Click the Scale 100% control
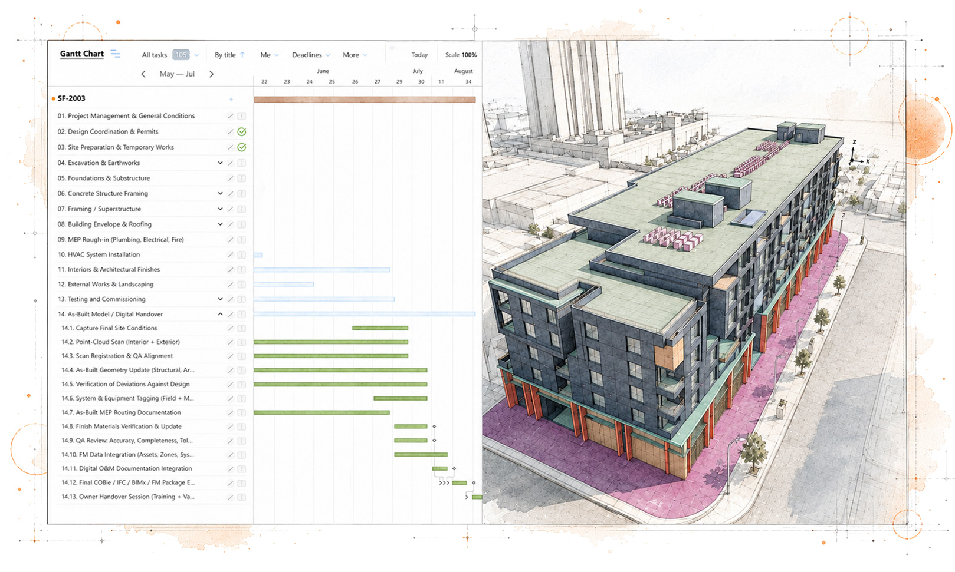This screenshot has height=572, width=955. (461, 55)
